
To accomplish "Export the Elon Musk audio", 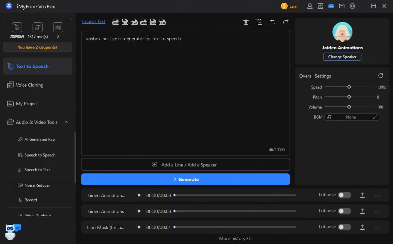I will 362,227.
